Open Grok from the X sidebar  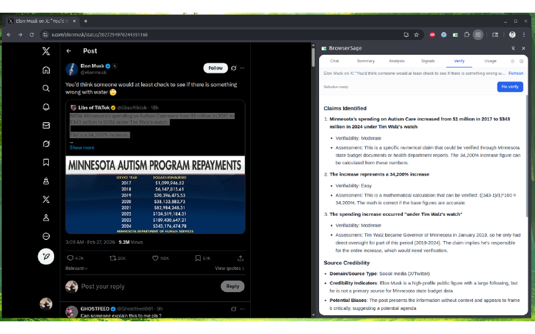pos(46,144)
